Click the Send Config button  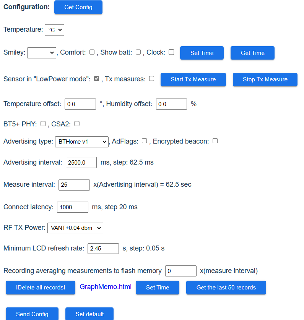point(32,314)
